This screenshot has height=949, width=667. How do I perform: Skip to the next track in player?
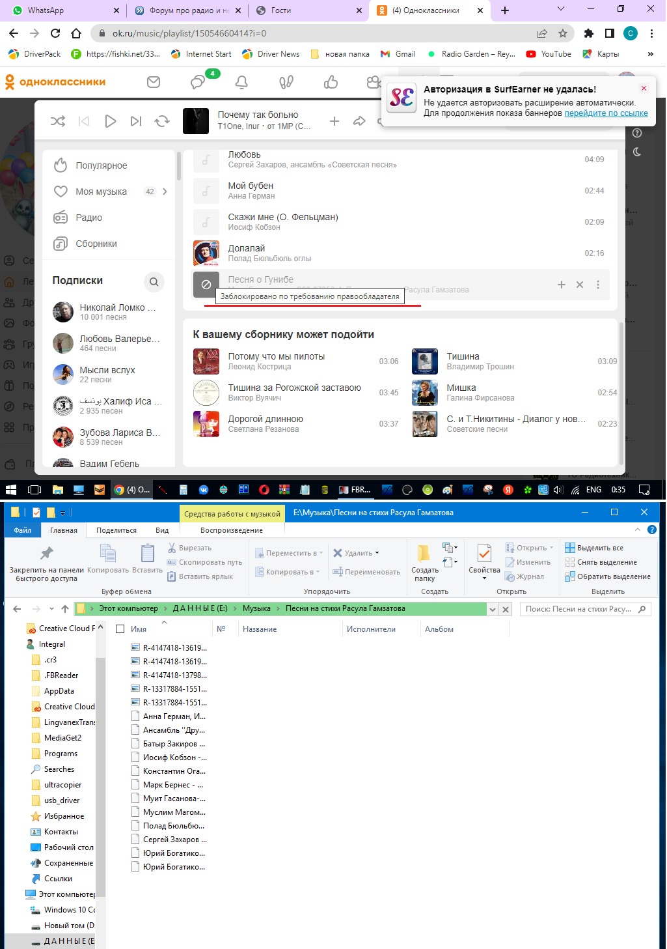click(135, 121)
